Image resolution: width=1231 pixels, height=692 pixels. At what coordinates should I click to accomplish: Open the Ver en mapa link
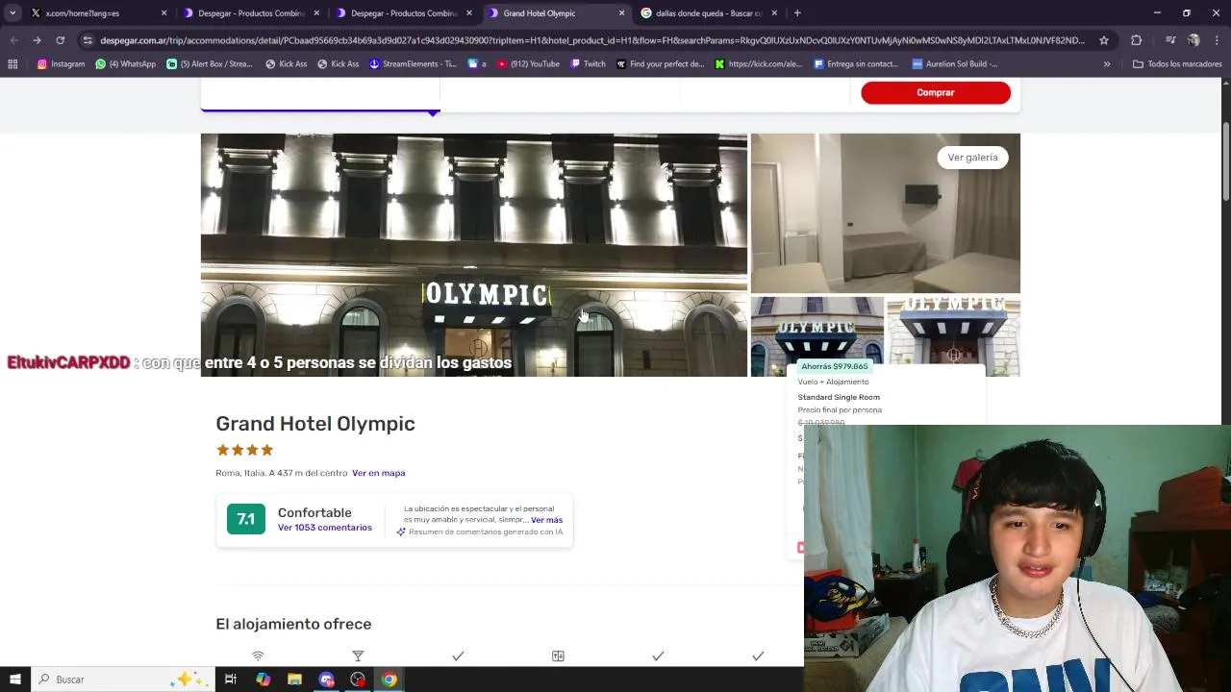pyautogui.click(x=378, y=473)
